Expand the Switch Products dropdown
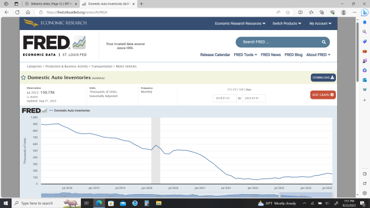Screen dimensions: 370x208 click(x=287, y=23)
